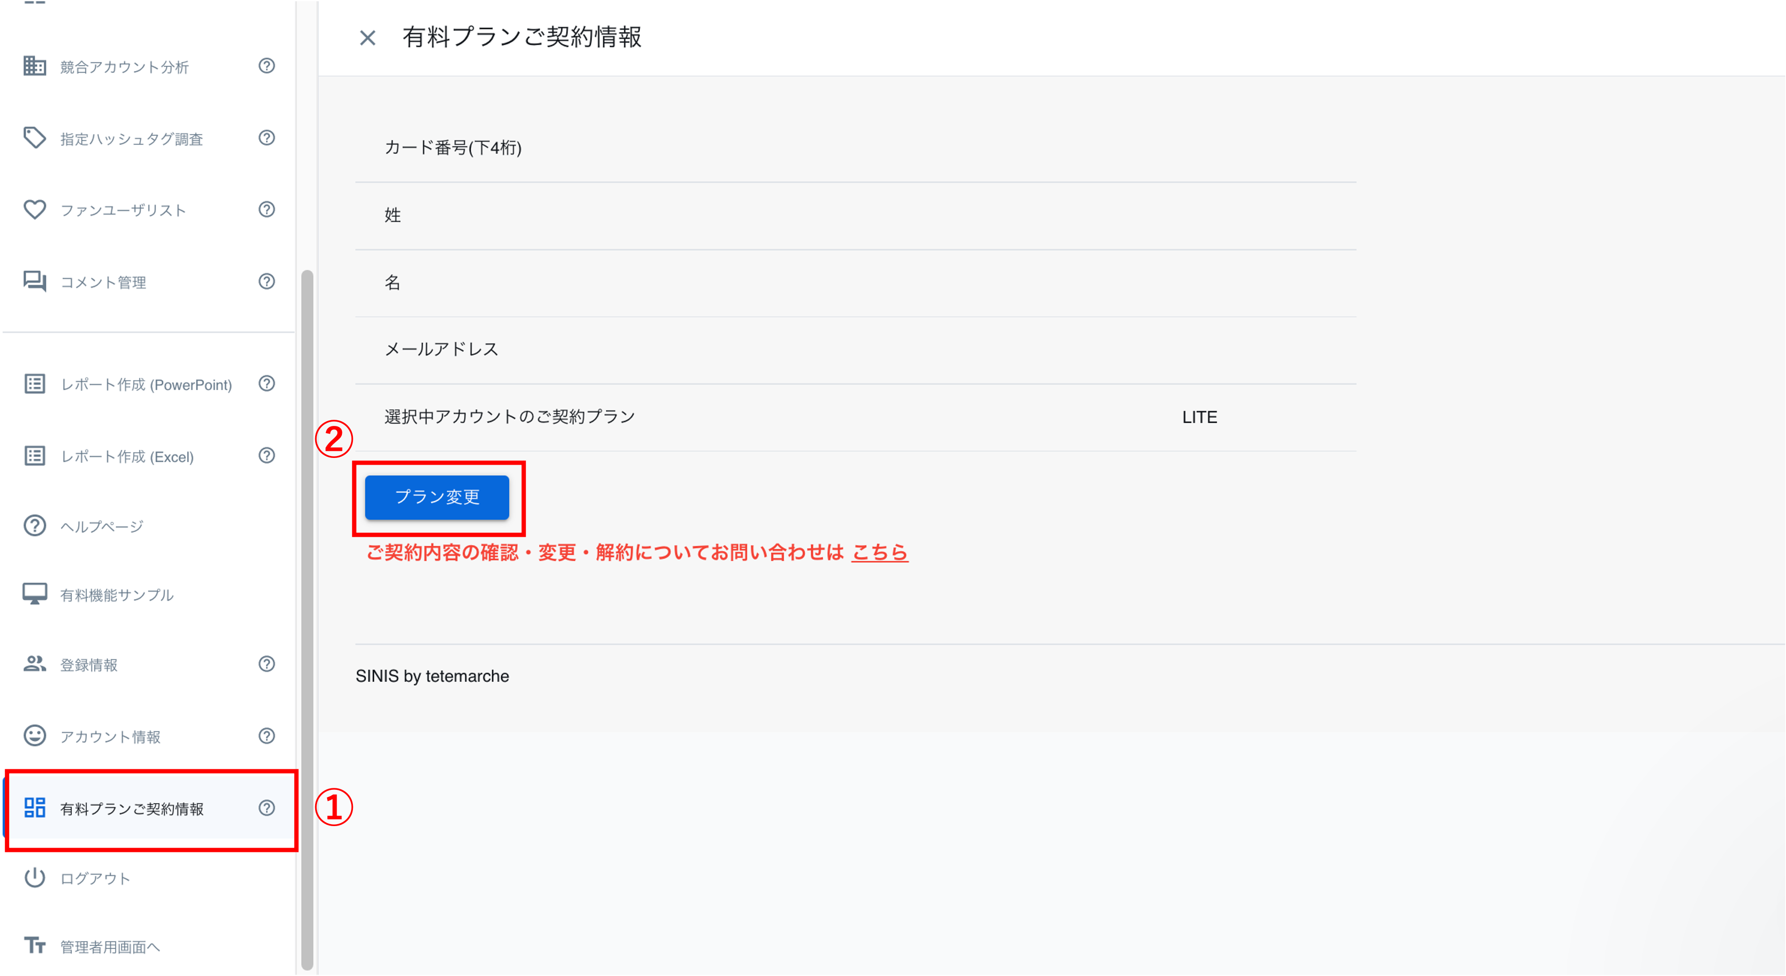Show help for 有料プランご契約情報
The image size is (1786, 976).
(266, 808)
